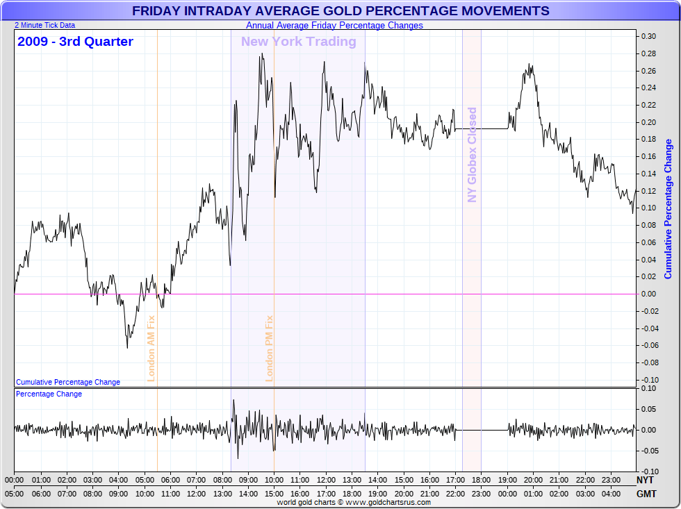681x509 pixels.
Task: Click the 00:00 NYT axis tick label
Action: tap(15, 480)
